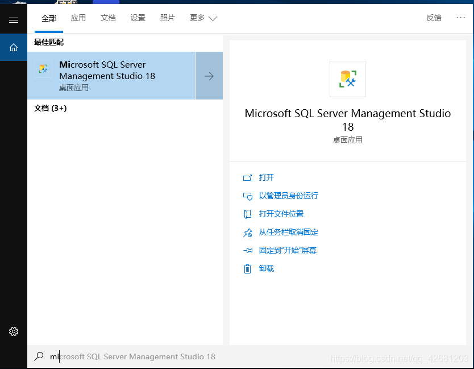The height and width of the screenshot is (369, 474).
Task: Click 以管理员身份运行 link
Action: (288, 196)
